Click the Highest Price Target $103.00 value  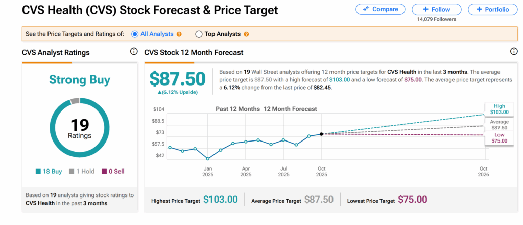[221, 200]
